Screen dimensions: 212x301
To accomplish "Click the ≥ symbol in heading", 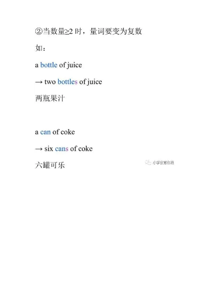I will point(67,32).
